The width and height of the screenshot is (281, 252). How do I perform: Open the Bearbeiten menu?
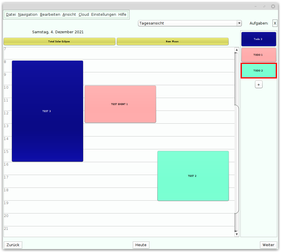50,15
